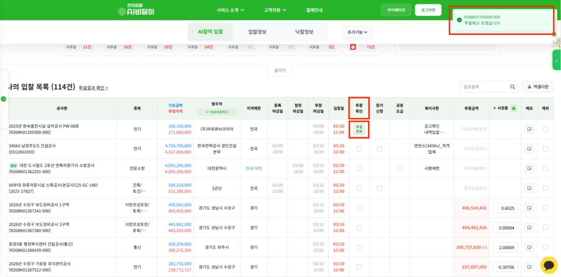561x277 pixels.
Task: Click the green gear icon beside 사정율
Action: click(513, 108)
